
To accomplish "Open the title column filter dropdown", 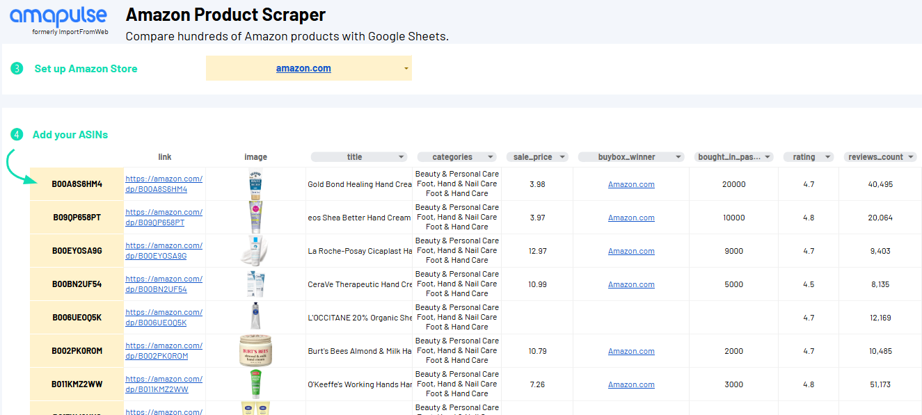I will click(401, 157).
